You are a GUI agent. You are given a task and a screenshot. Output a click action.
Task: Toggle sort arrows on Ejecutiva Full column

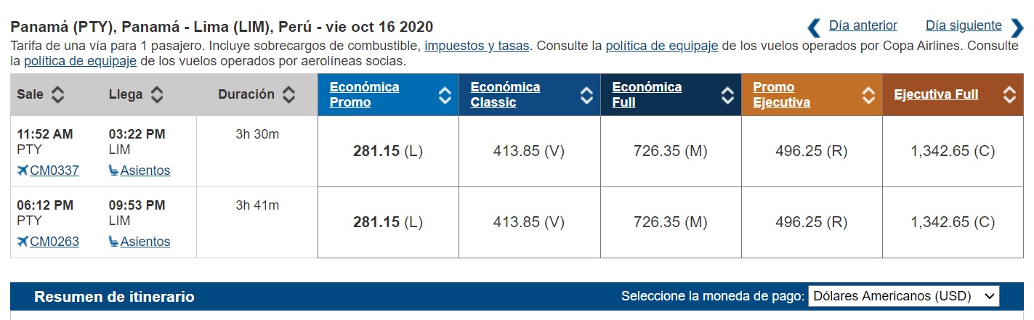(x=1009, y=95)
